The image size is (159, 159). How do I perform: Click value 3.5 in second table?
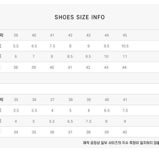(x=34, y=110)
